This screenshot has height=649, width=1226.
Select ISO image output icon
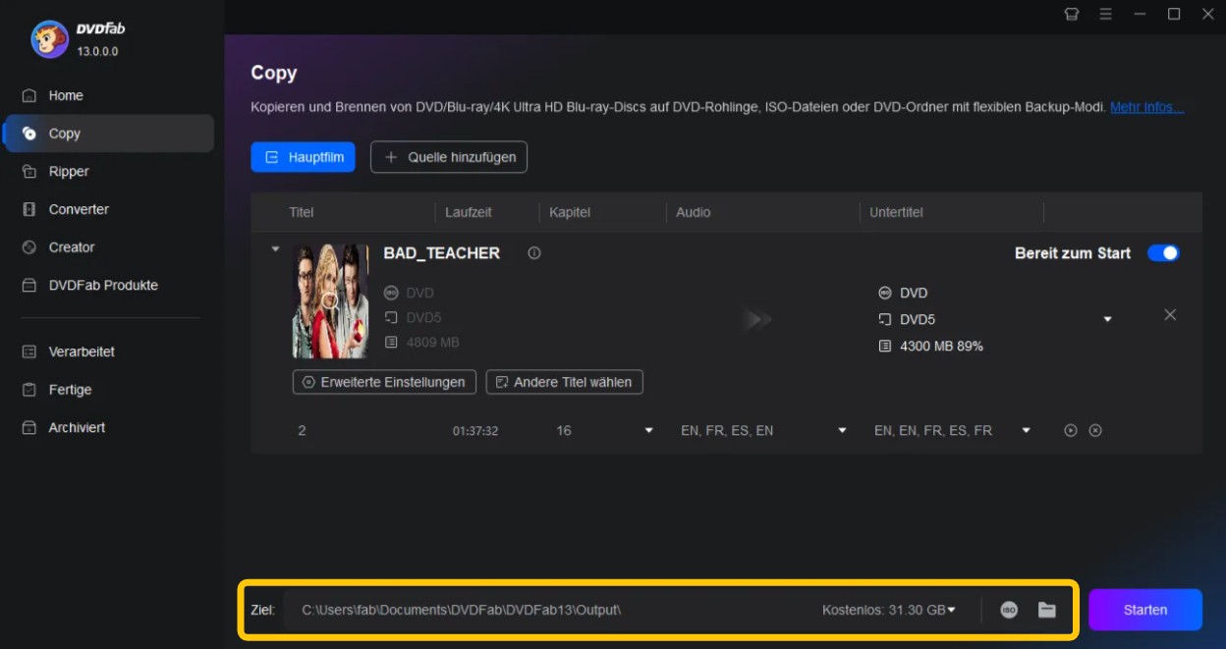[x=1009, y=610]
